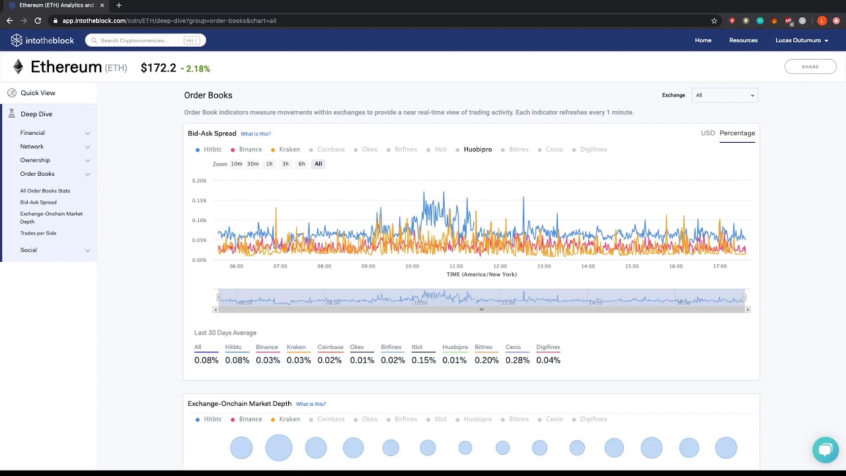The width and height of the screenshot is (846, 476).
Task: Click the SHARE button
Action: click(810, 67)
